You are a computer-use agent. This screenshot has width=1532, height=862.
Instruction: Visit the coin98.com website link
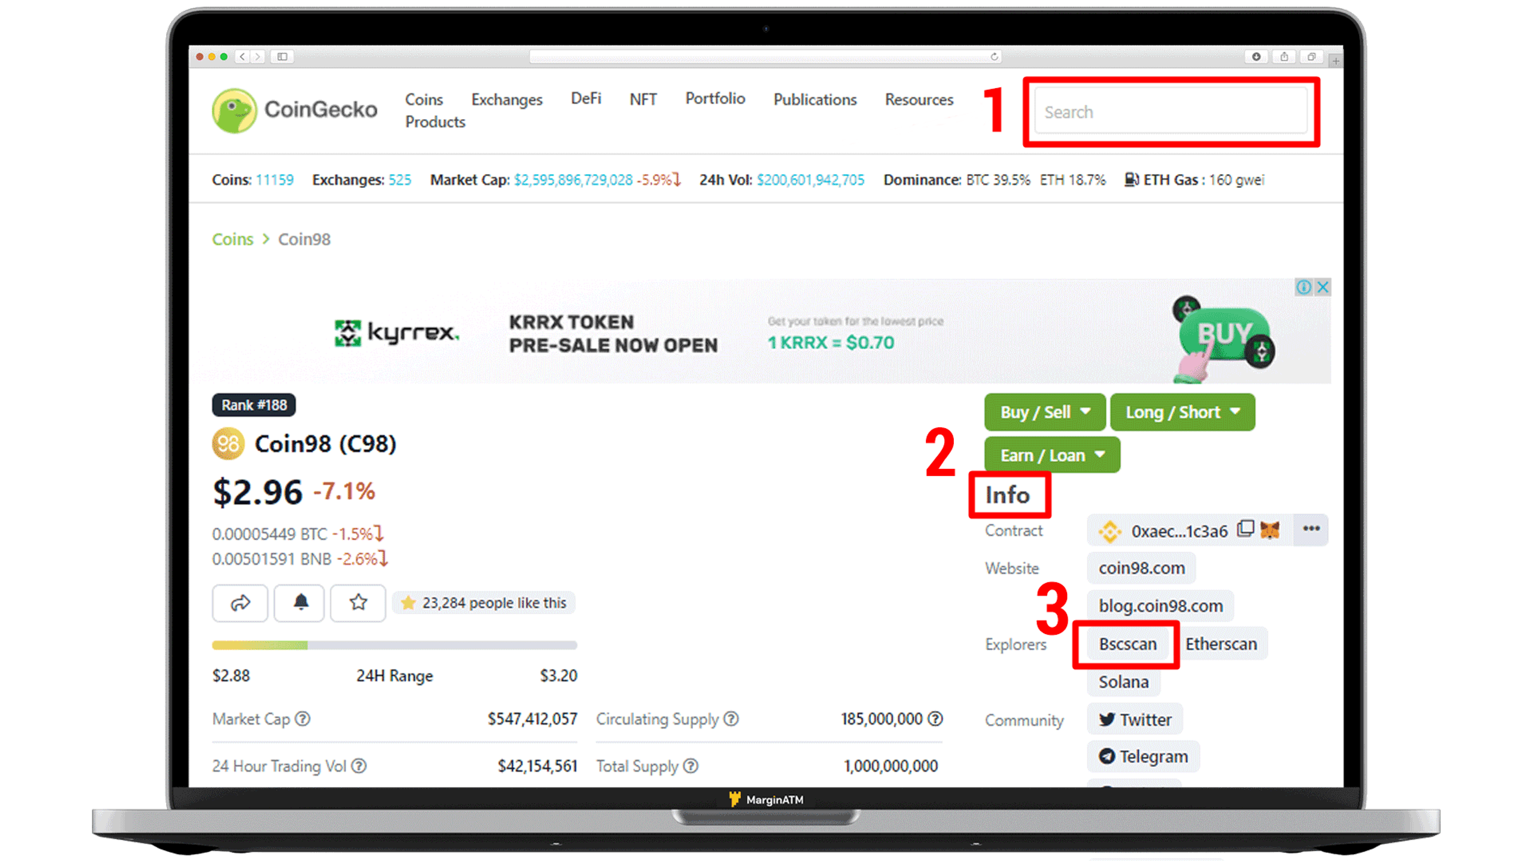tap(1141, 566)
